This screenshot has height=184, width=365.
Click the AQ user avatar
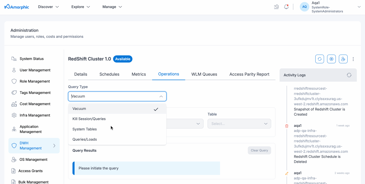click(305, 7)
